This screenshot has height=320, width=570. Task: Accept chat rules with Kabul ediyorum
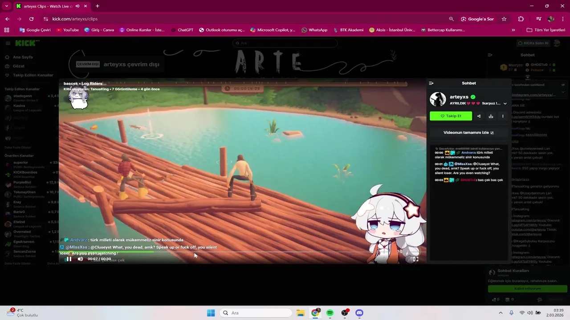click(527, 289)
